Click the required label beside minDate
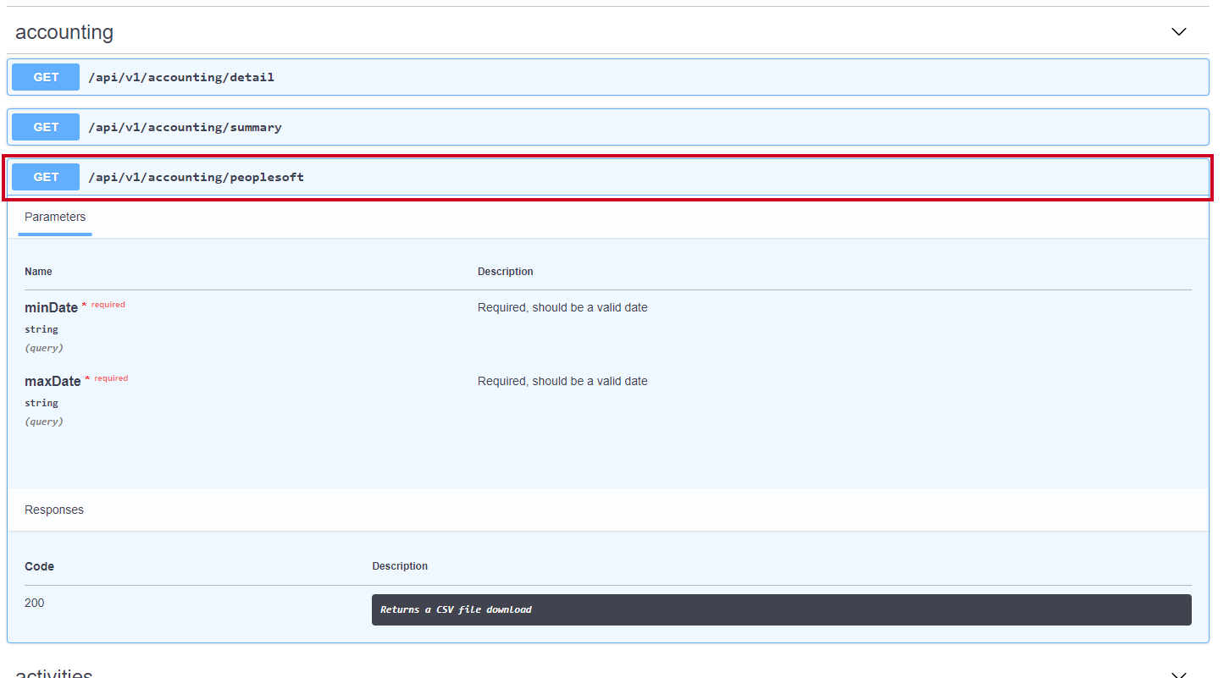 [x=108, y=305]
